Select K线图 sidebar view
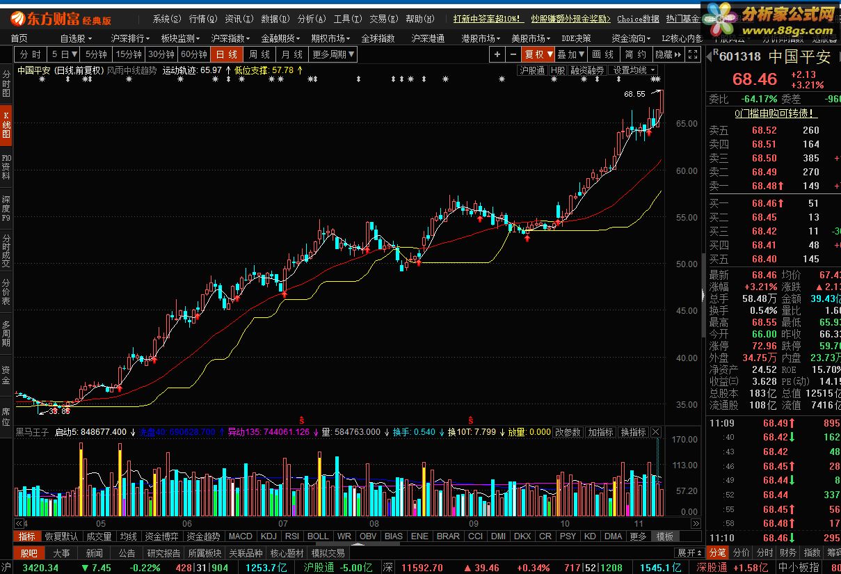This screenshot has width=841, height=574. pyautogui.click(x=6, y=125)
